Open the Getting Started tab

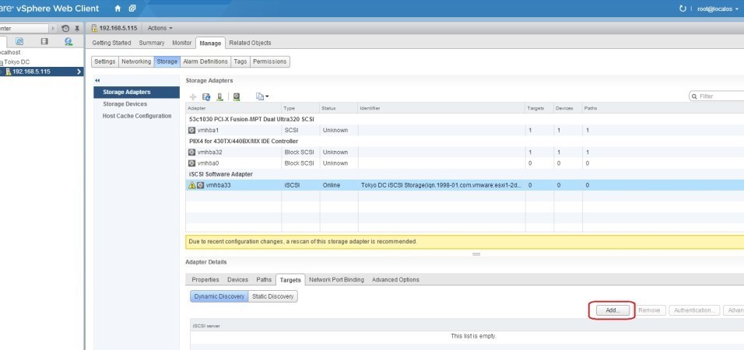(x=111, y=43)
